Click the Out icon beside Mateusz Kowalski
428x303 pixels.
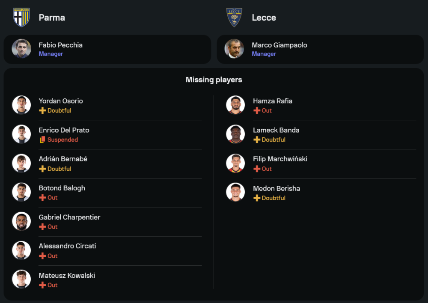click(x=42, y=285)
